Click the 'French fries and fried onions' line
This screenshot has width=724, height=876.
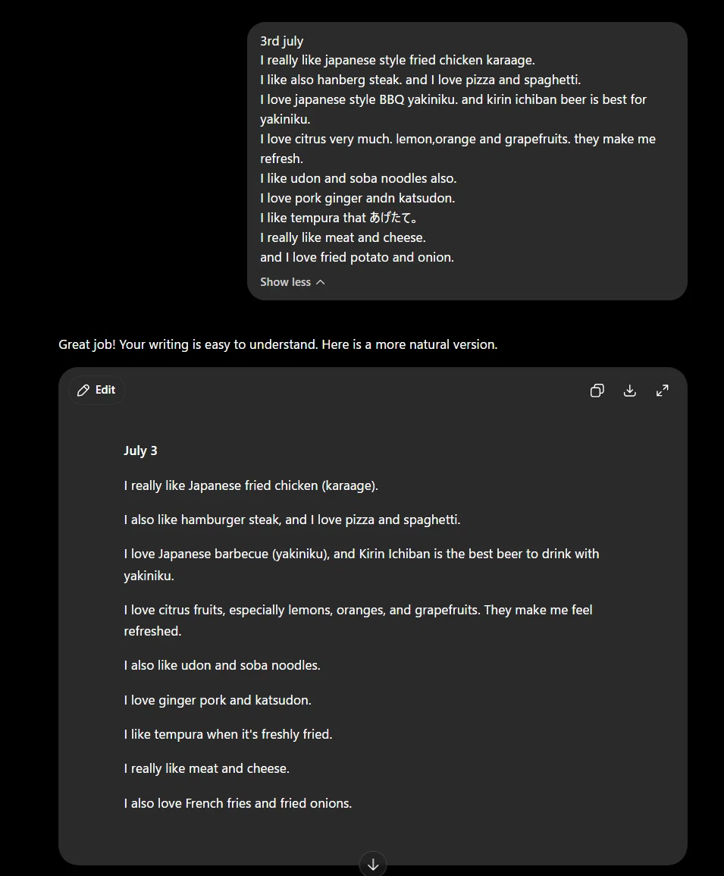238,803
